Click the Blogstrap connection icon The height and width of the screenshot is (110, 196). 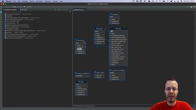5,16
